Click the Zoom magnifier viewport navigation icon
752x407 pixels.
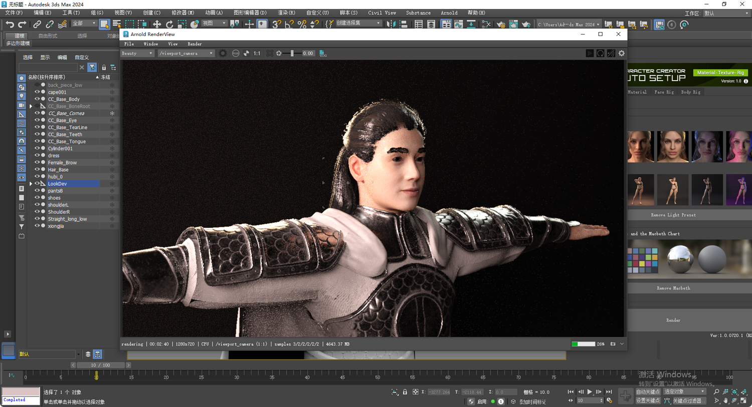pos(716,392)
